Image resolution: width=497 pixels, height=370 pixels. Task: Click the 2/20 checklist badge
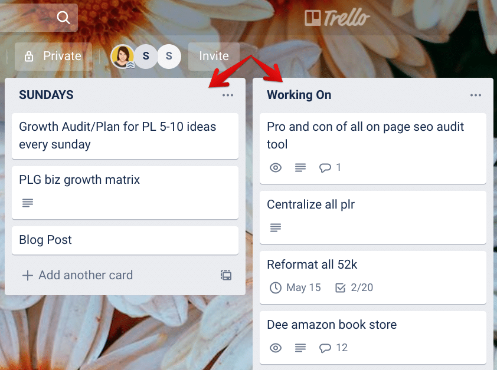354,288
